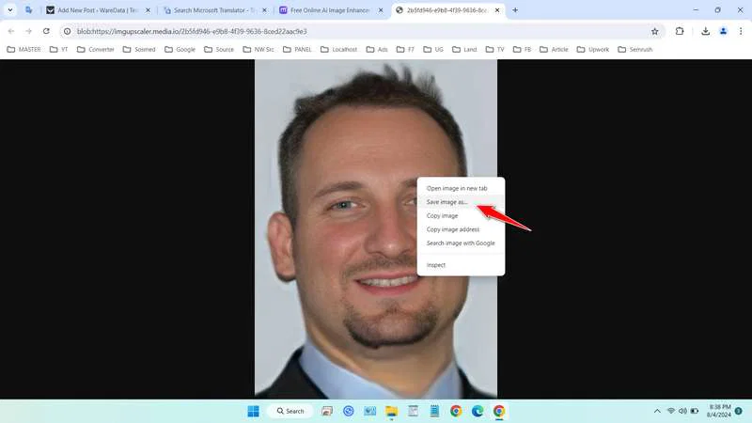The image size is (752, 423).
Task: Open the TV bookmarks folder
Action: (x=495, y=50)
